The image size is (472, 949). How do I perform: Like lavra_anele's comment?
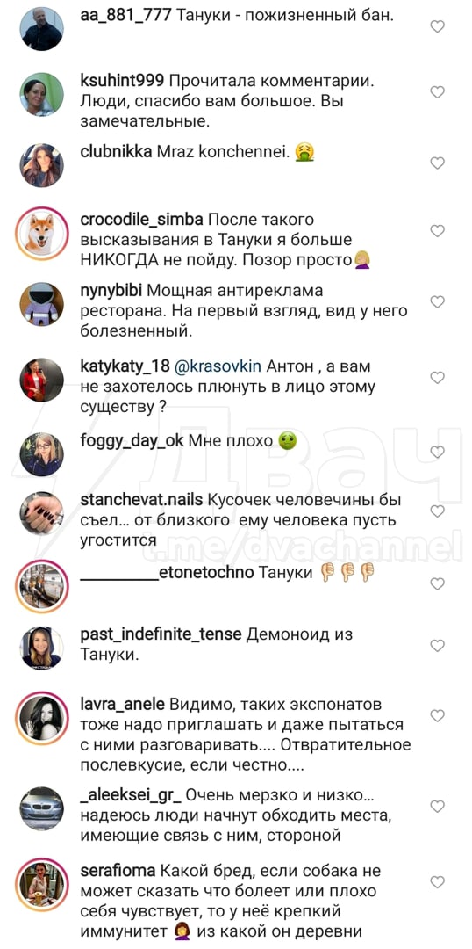tap(437, 716)
